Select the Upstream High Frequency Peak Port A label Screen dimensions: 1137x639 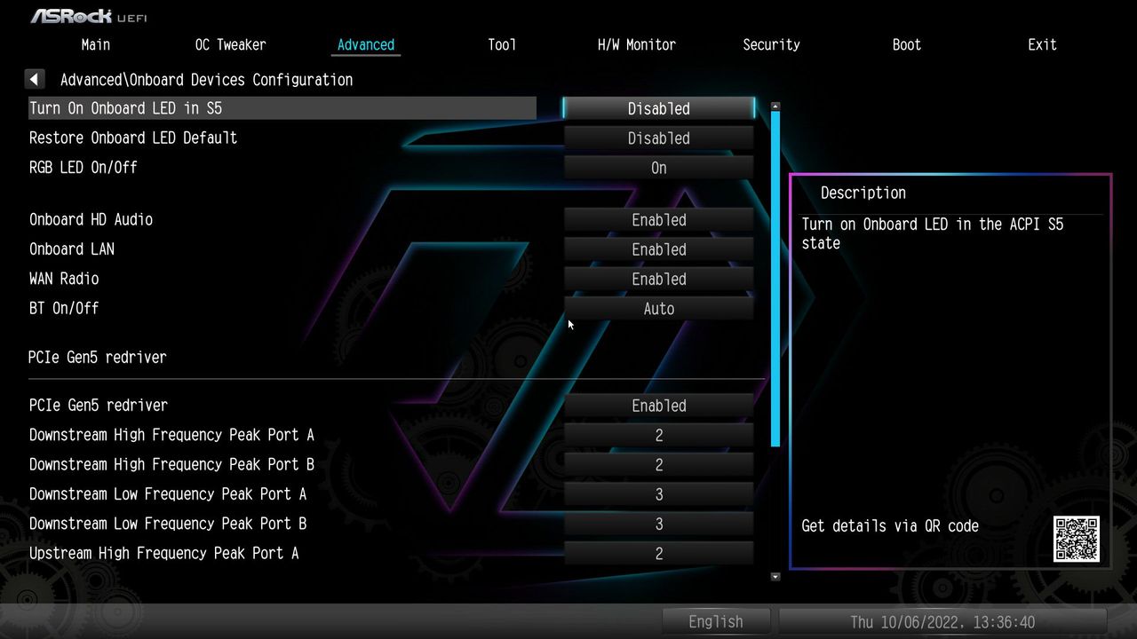click(x=163, y=553)
